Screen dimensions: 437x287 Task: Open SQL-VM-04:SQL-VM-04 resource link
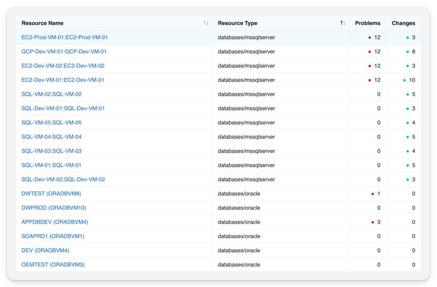(x=51, y=137)
